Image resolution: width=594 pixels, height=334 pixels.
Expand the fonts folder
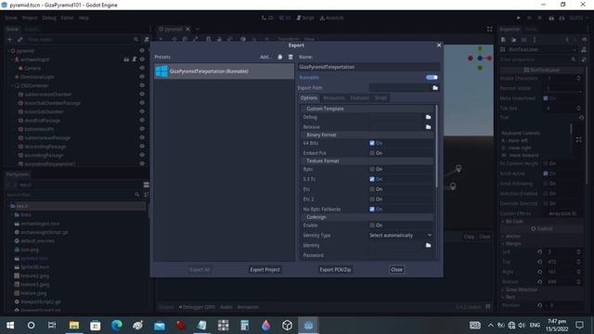click(x=12, y=214)
